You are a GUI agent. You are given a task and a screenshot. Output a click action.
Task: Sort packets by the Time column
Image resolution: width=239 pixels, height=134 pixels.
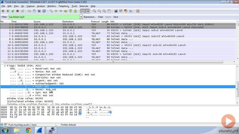click(14, 22)
